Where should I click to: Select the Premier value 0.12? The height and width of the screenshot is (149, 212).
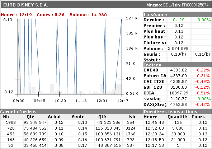(x=179, y=25)
